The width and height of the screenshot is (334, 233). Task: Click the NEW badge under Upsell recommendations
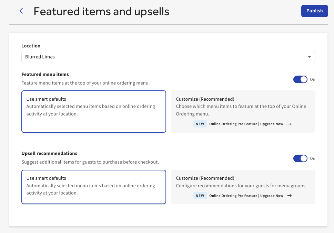point(200,196)
